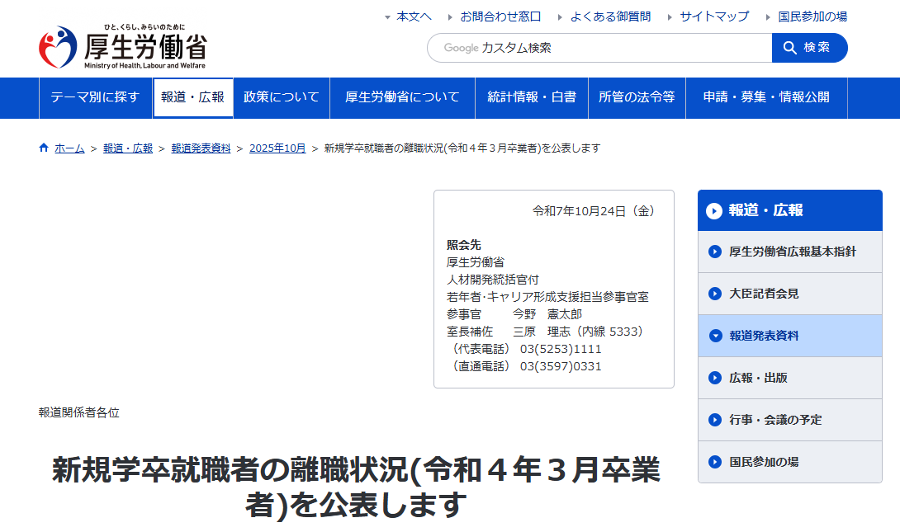Open 行事・会議の予定 in sidebar

(x=790, y=420)
